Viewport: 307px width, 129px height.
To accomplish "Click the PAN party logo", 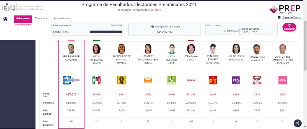I will [67, 80].
